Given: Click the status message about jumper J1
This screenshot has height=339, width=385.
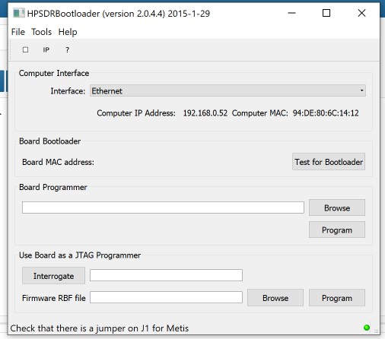Looking at the screenshot, I should click(100, 328).
